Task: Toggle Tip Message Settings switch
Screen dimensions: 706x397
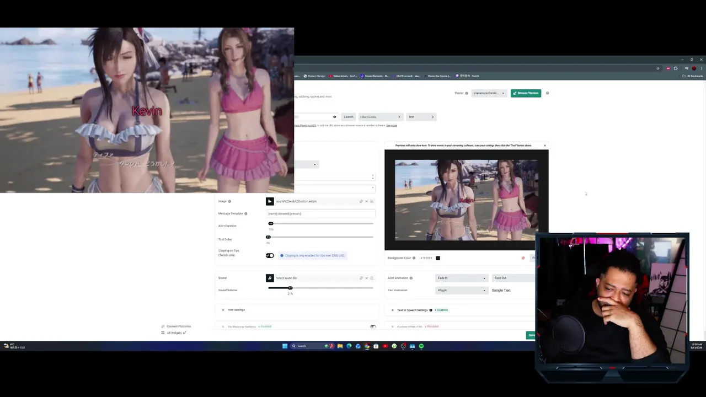Action: click(x=373, y=327)
